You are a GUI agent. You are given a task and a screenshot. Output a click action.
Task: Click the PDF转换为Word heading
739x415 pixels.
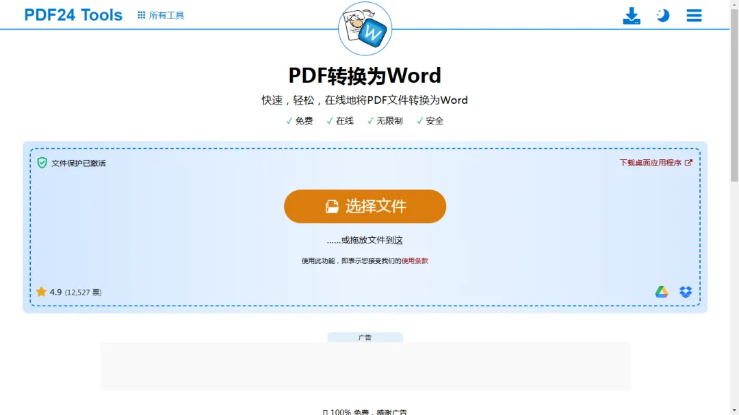pyautogui.click(x=365, y=75)
